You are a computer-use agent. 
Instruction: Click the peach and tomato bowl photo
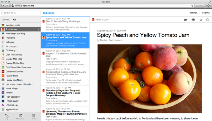coord(150,79)
